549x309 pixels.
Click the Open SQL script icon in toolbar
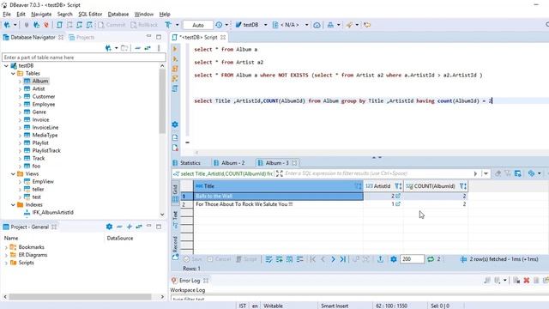(59, 25)
